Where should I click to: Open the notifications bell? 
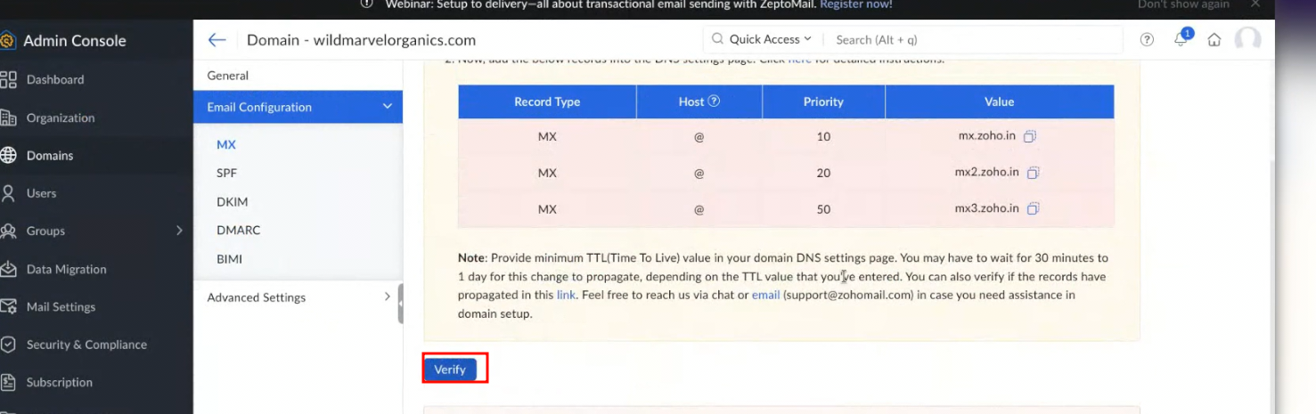[x=1181, y=39]
